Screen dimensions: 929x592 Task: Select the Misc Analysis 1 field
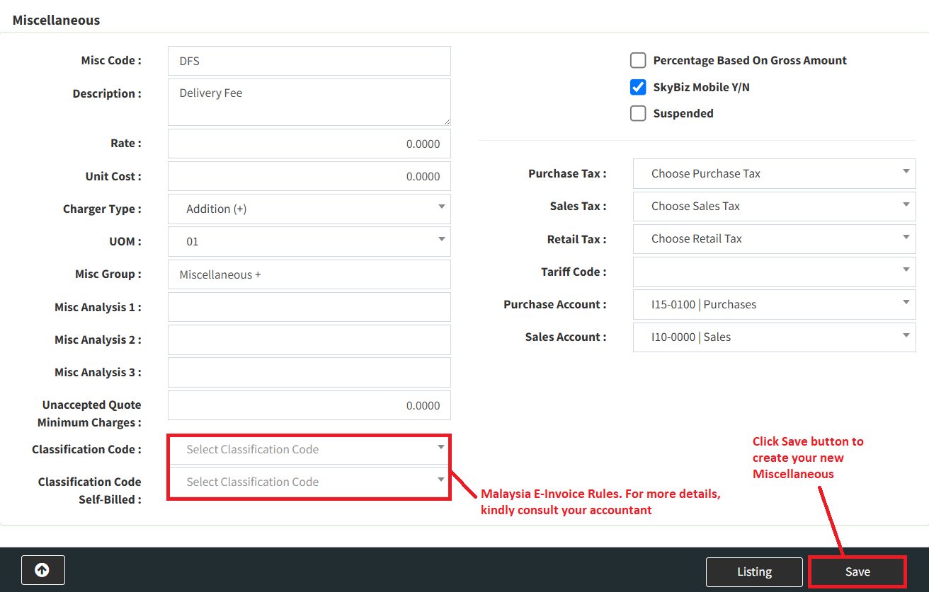point(309,307)
